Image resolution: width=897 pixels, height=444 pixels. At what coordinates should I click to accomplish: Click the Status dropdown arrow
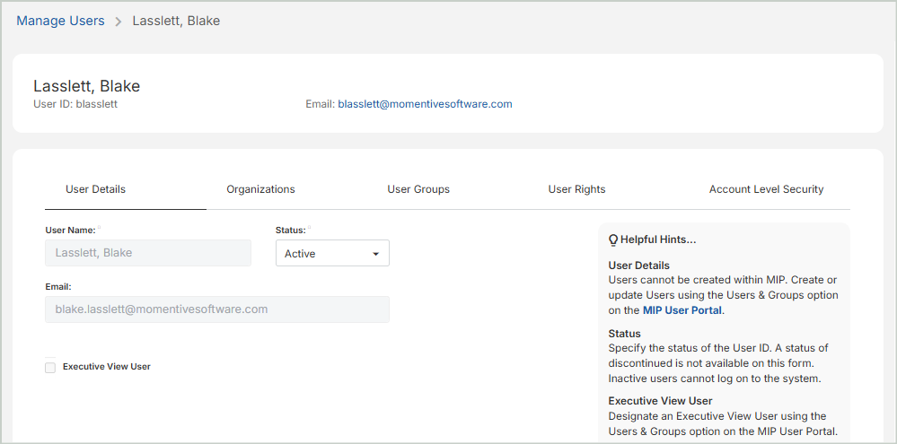coord(375,254)
